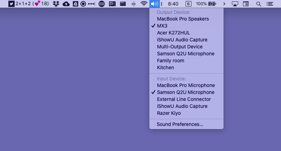Open the battery 100% status menu
281x151 pixels.
pos(206,4)
